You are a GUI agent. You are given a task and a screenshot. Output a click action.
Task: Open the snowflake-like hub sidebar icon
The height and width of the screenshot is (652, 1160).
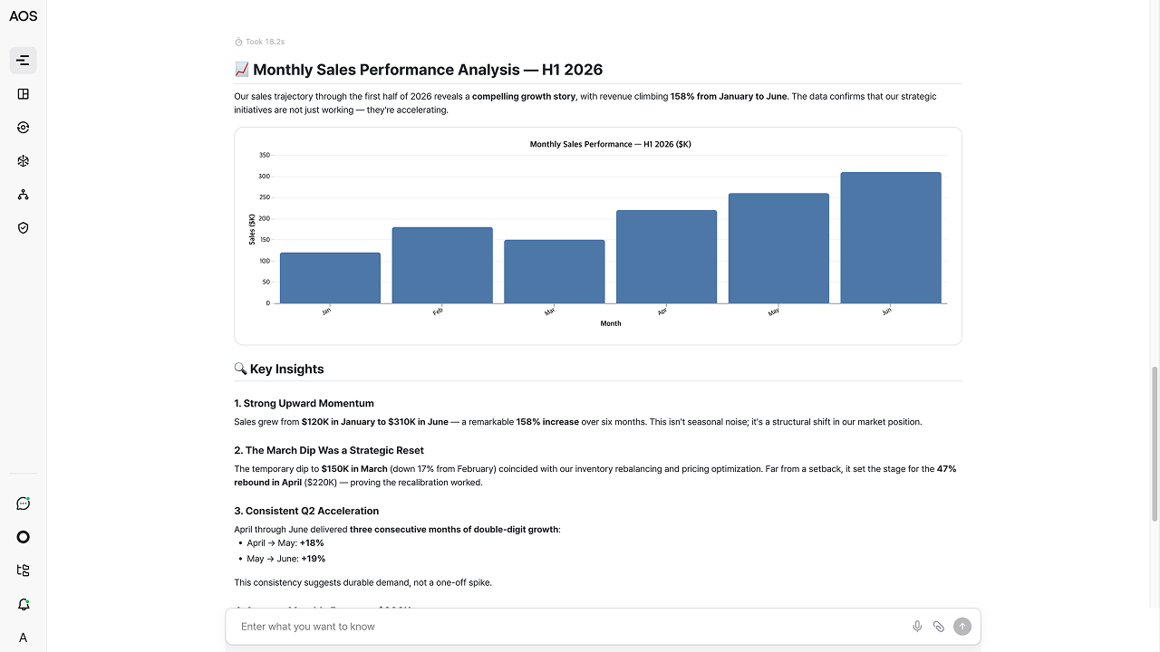click(x=24, y=161)
